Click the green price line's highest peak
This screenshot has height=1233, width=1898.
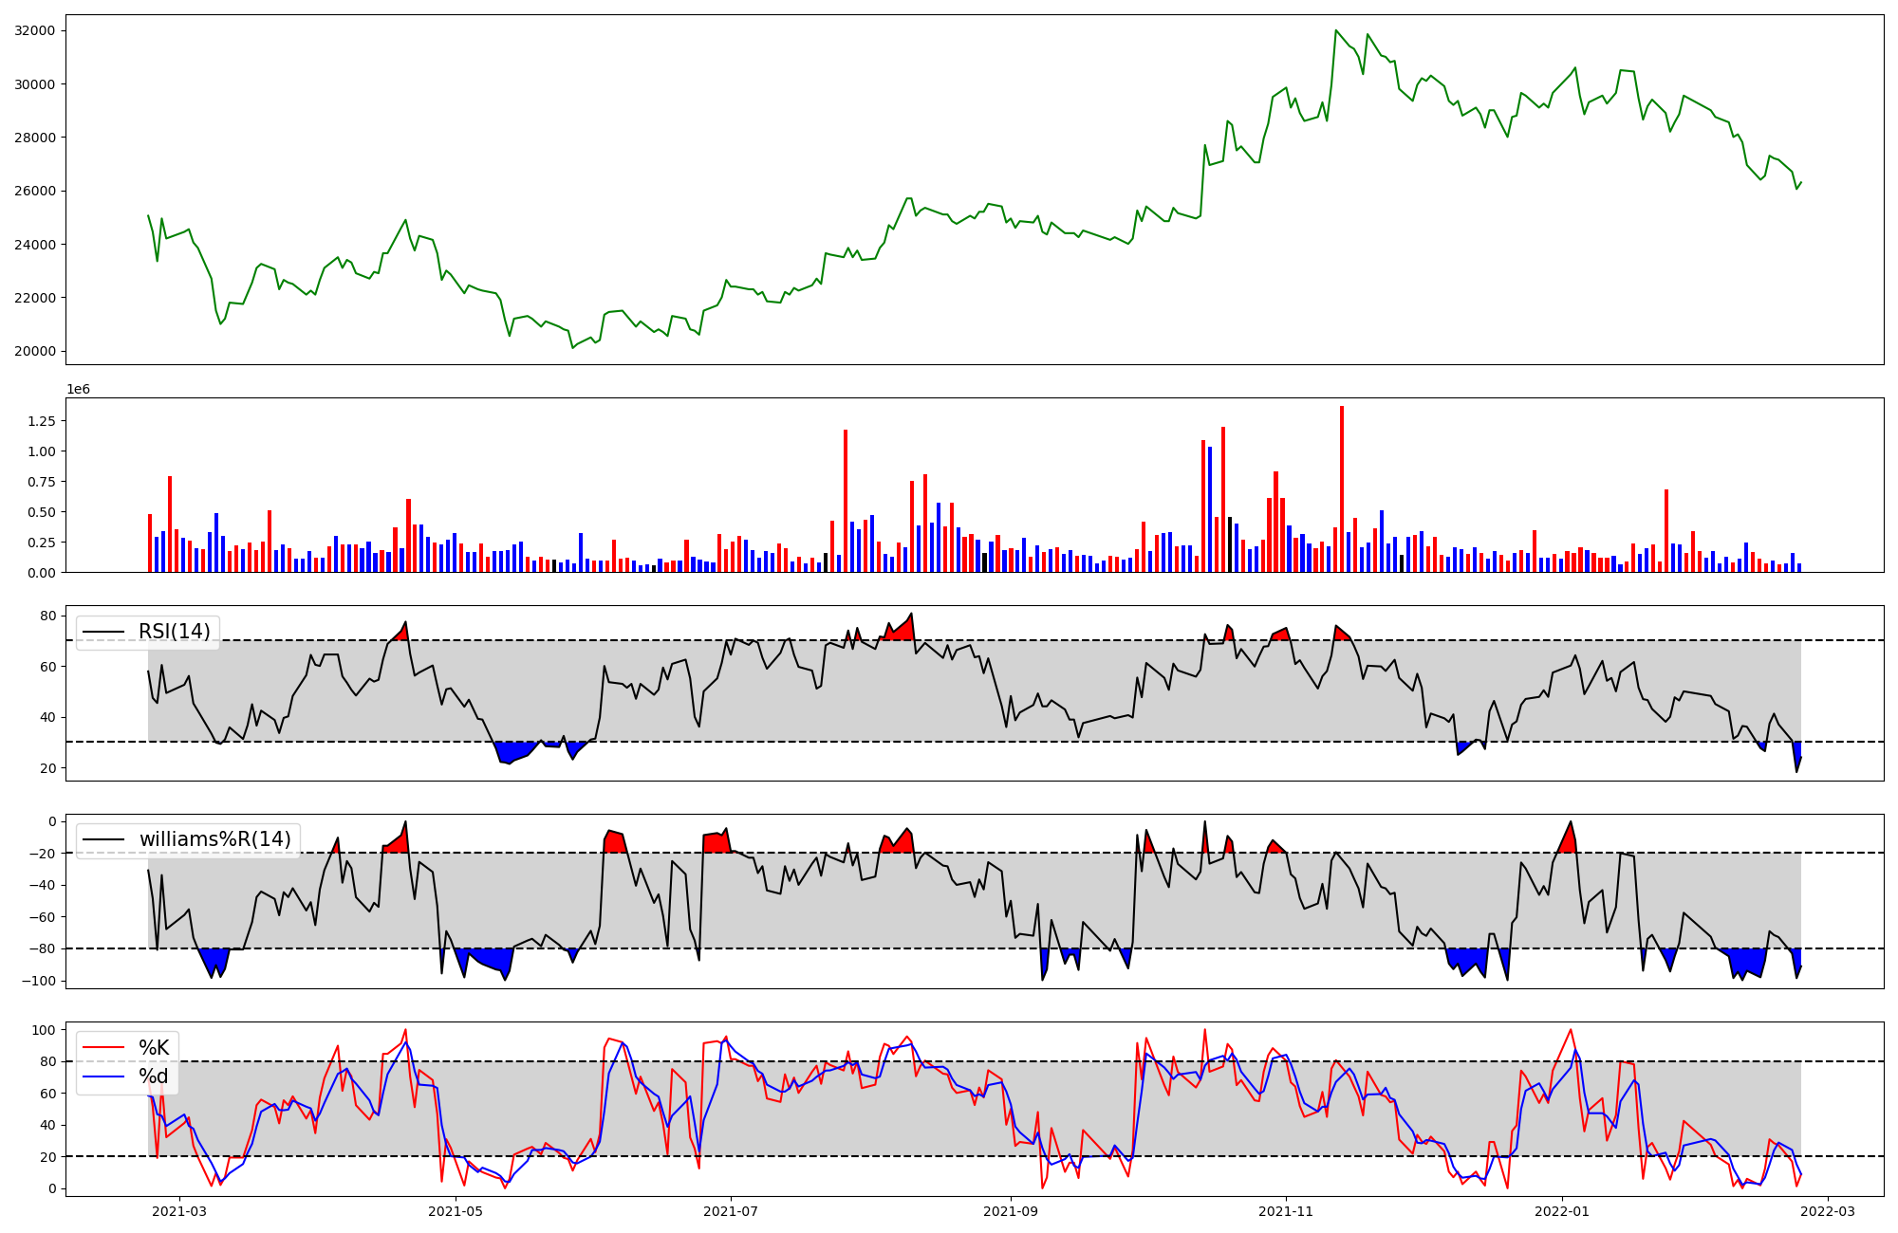point(1335,30)
